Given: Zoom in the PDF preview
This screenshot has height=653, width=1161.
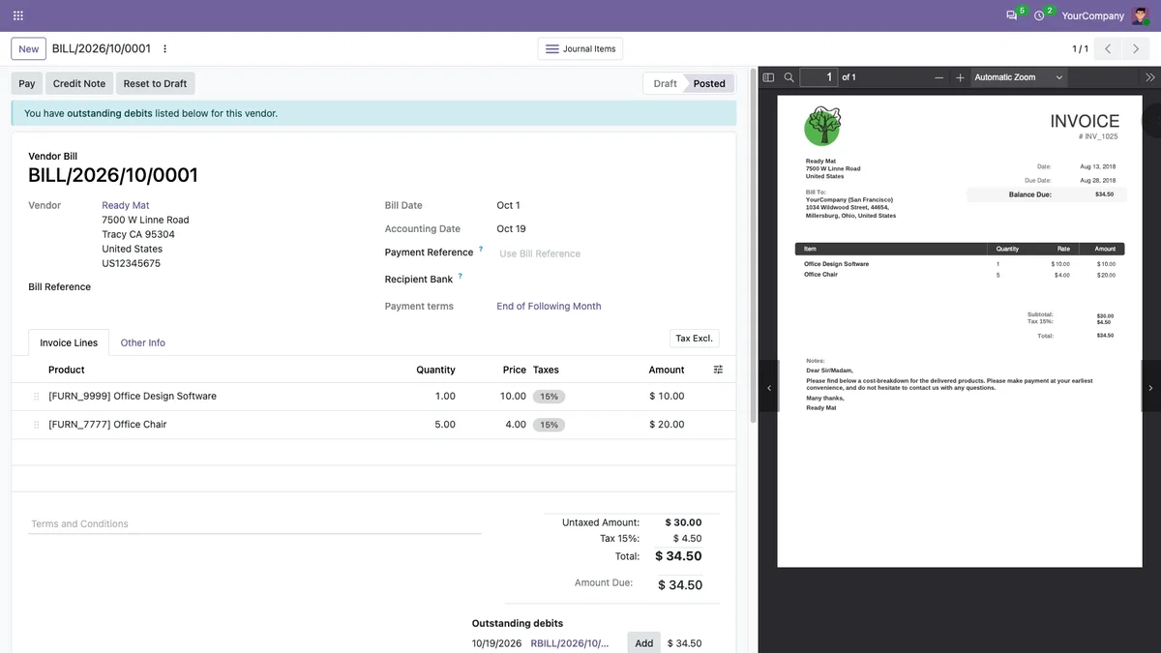Looking at the screenshot, I should click(x=960, y=77).
